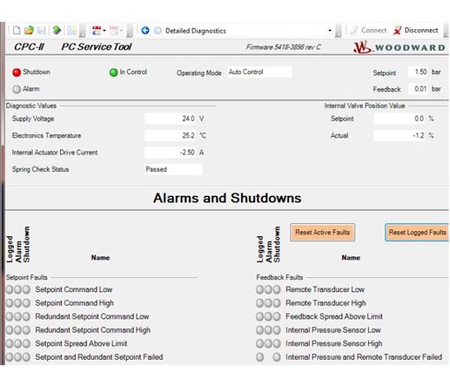Click the Feedback 0.01 bar field
450x389 pixels.
point(418,89)
